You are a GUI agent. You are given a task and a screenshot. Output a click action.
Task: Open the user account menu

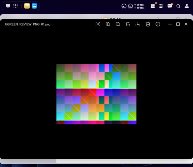pyautogui.click(x=187, y=6)
